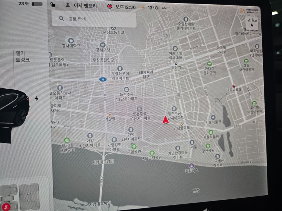Select the 구암공원 green park marker
Image resolution: width=282 pixels, height=211 pixels.
point(134,146)
